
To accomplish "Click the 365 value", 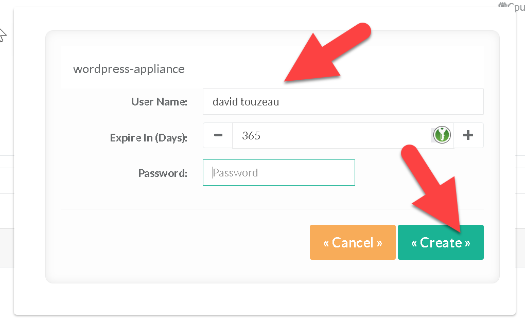I will [251, 136].
